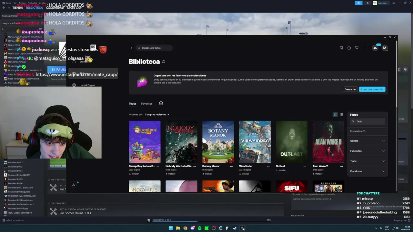Switch library to list view
Image resolution: width=413 pixels, height=232 pixels.
click(342, 114)
